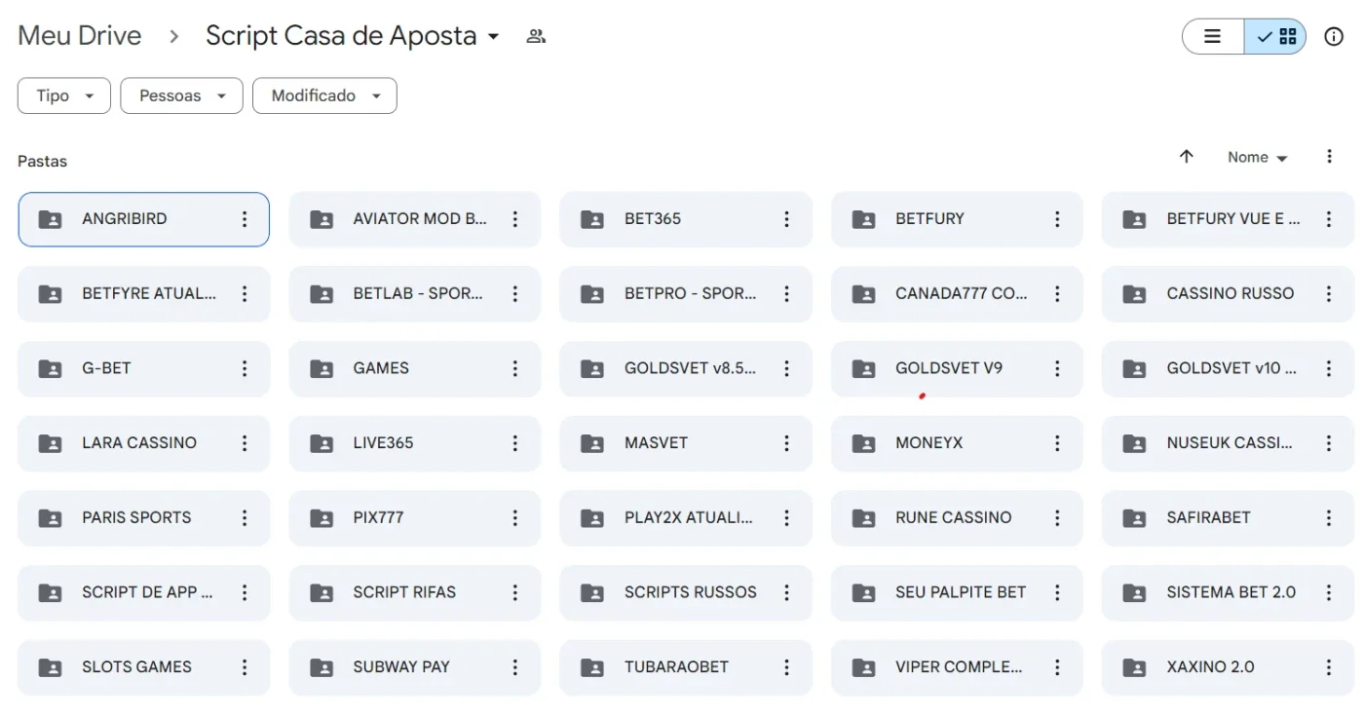Screen dimensions: 1364x717
Task: Open the Script Casa de Aposta folder menu
Action: 353,37
